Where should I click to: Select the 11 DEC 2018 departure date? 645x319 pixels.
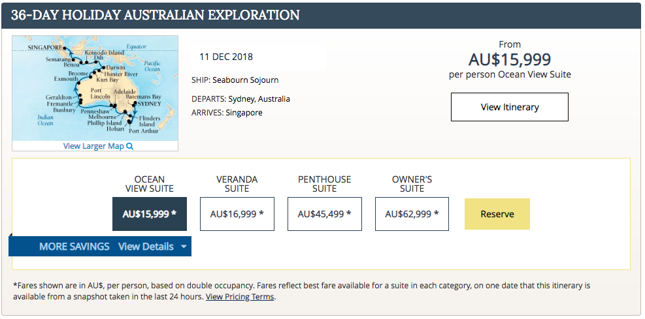[226, 57]
